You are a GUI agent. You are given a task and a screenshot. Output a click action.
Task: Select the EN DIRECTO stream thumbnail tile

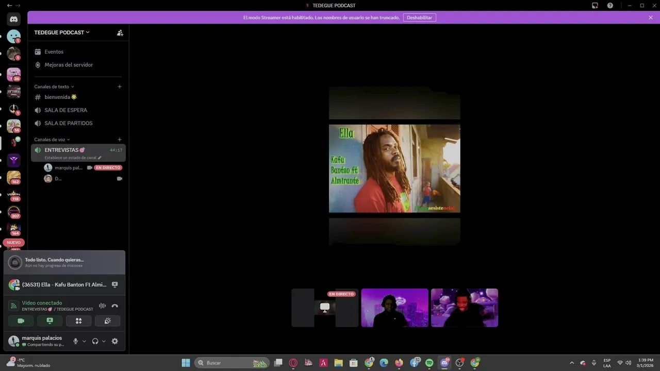325,308
